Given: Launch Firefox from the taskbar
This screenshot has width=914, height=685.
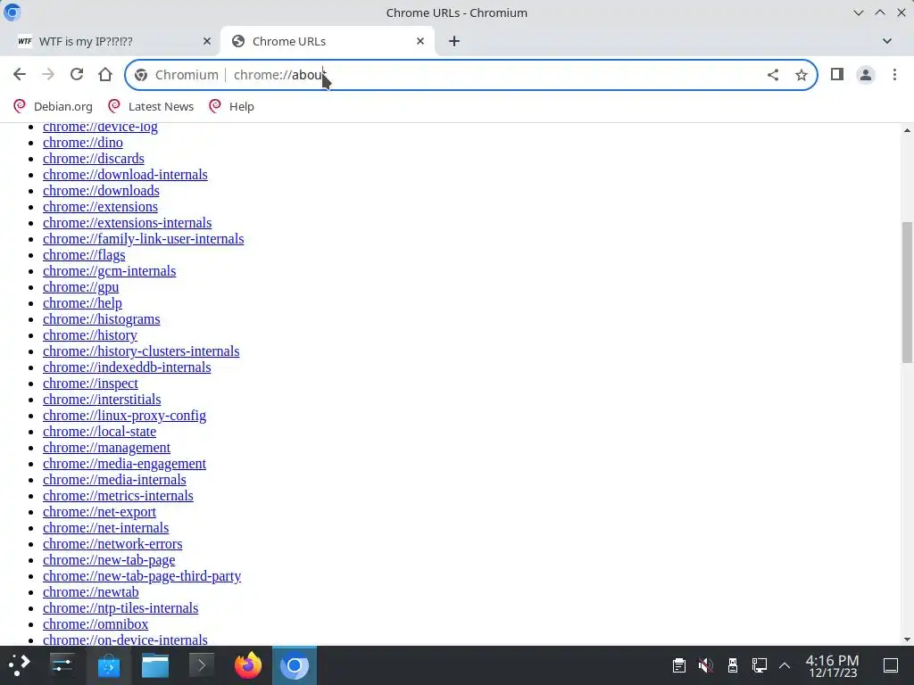Looking at the screenshot, I should [248, 665].
